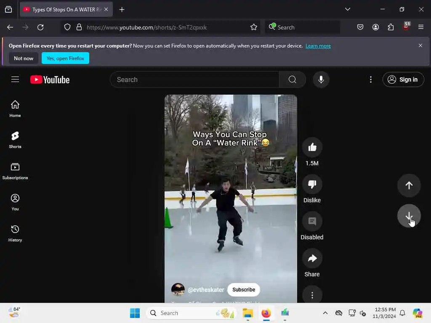Click Yes, open Firefox button

[x=65, y=58]
